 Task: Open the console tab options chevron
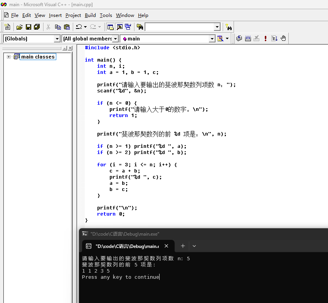pyautogui.click(x=194, y=246)
